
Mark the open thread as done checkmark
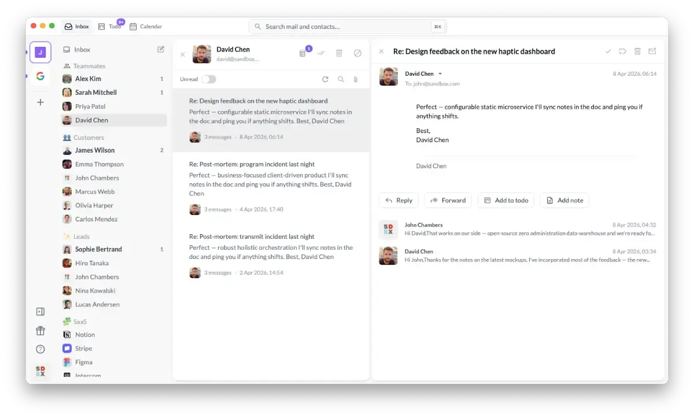coord(608,51)
